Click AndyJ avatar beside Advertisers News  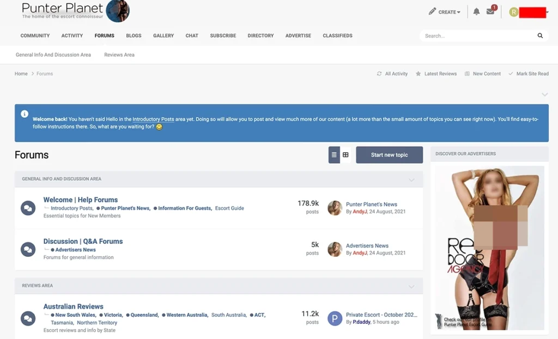[x=335, y=249]
